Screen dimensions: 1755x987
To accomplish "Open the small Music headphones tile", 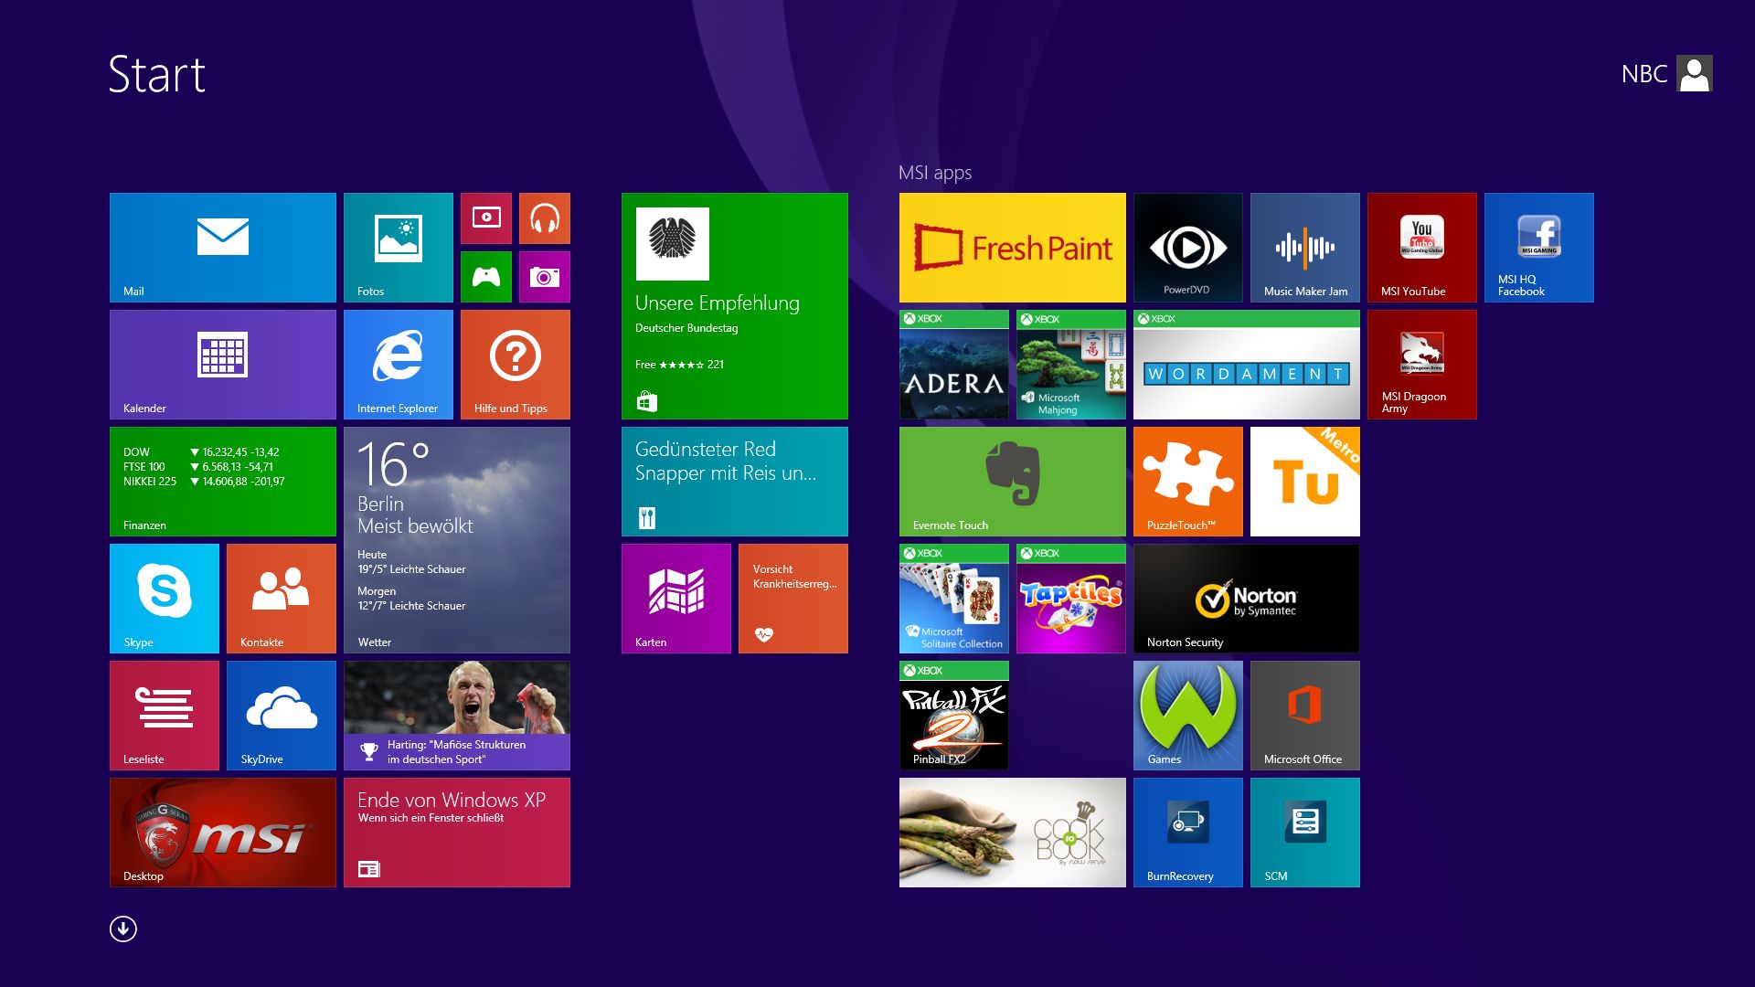I will [544, 218].
